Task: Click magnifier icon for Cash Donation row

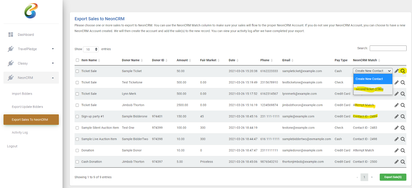Action: [x=403, y=162]
